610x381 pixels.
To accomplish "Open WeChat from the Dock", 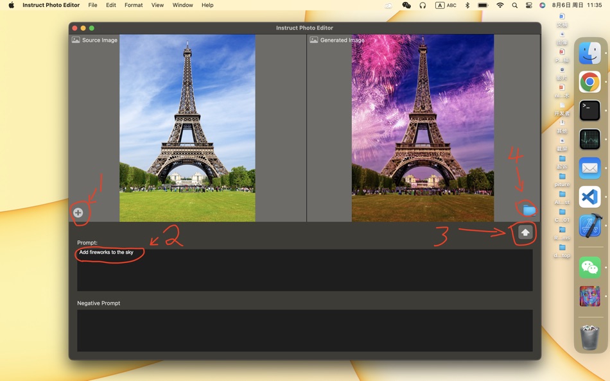I will (589, 267).
